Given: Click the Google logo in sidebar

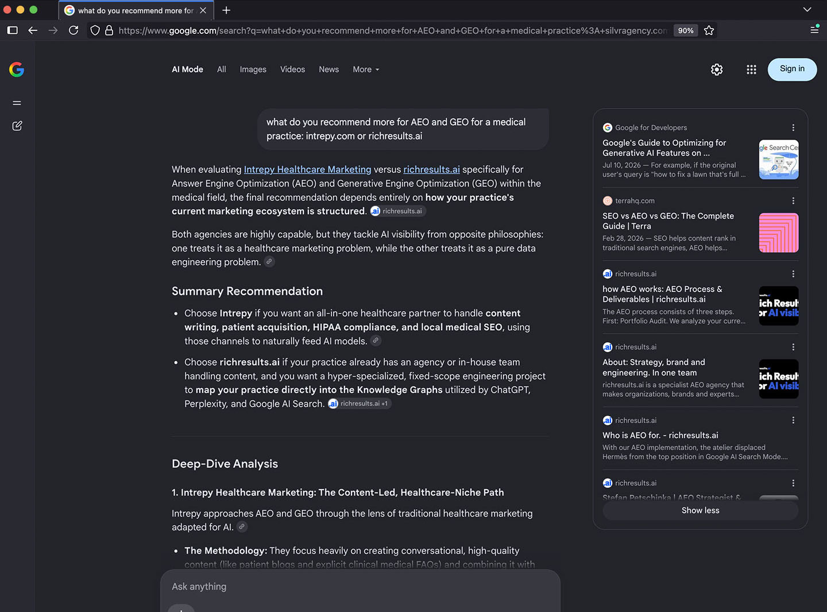Looking at the screenshot, I should click(17, 69).
